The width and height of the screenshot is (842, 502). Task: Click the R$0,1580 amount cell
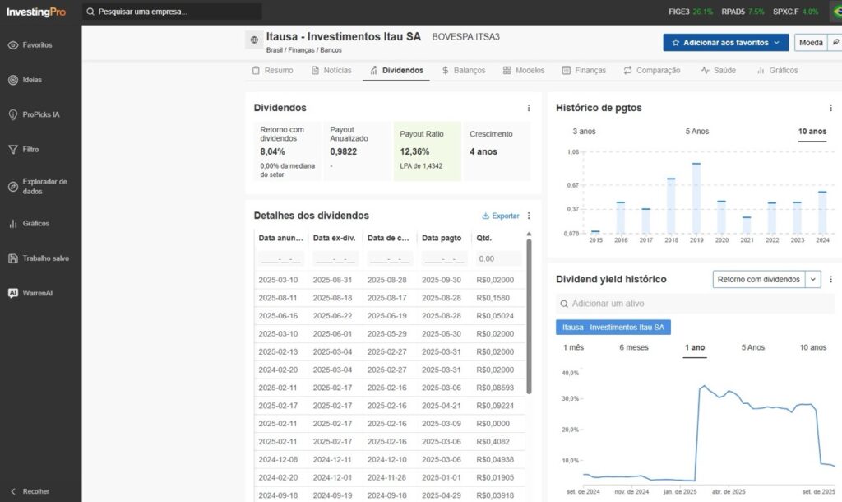pyautogui.click(x=493, y=298)
